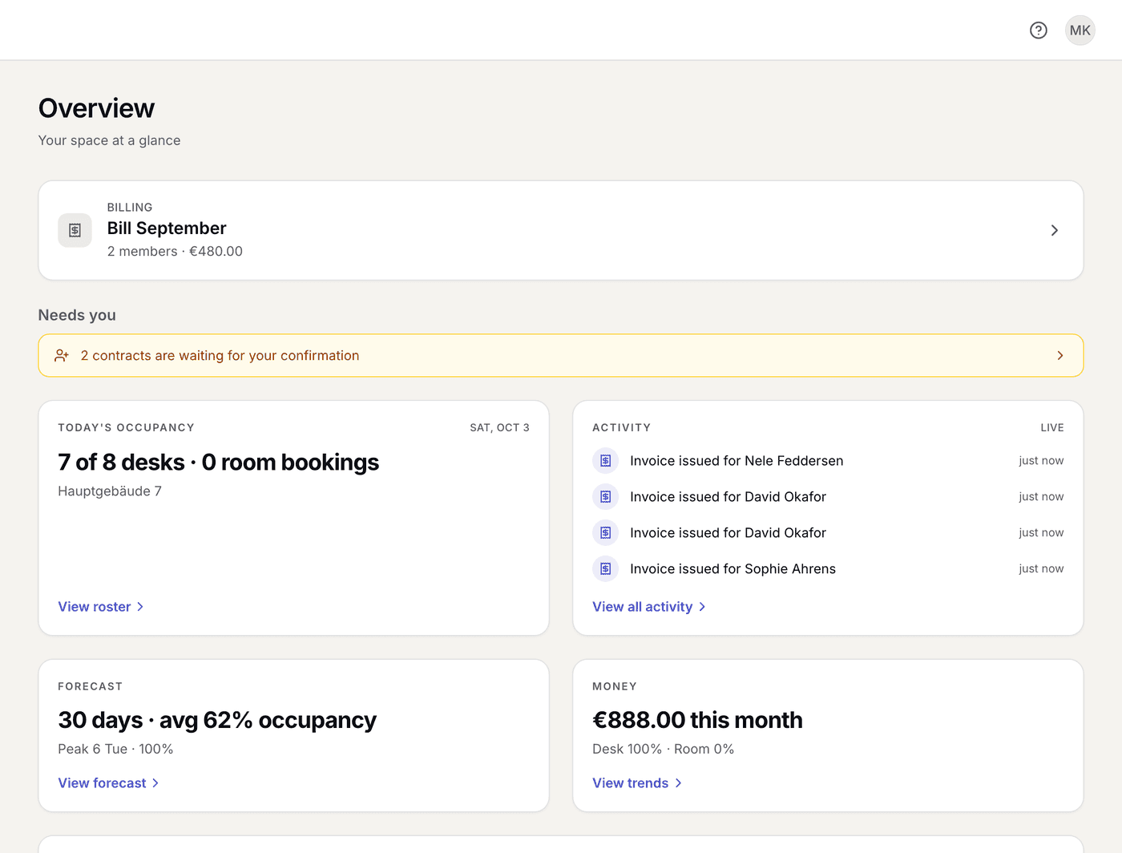Click '2 members · €480.00' billing summary
Image resolution: width=1122 pixels, height=853 pixels.
pyautogui.click(x=175, y=252)
